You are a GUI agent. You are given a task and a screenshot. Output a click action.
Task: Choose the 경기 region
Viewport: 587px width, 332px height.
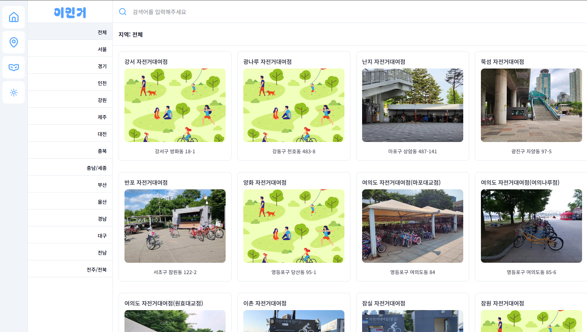tap(102, 66)
